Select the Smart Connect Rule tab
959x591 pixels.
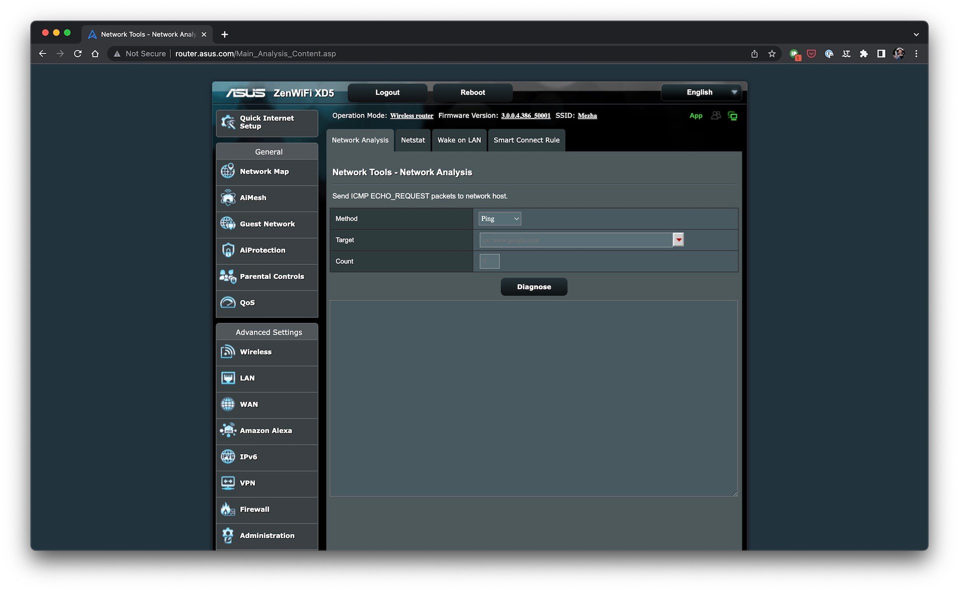[527, 140]
